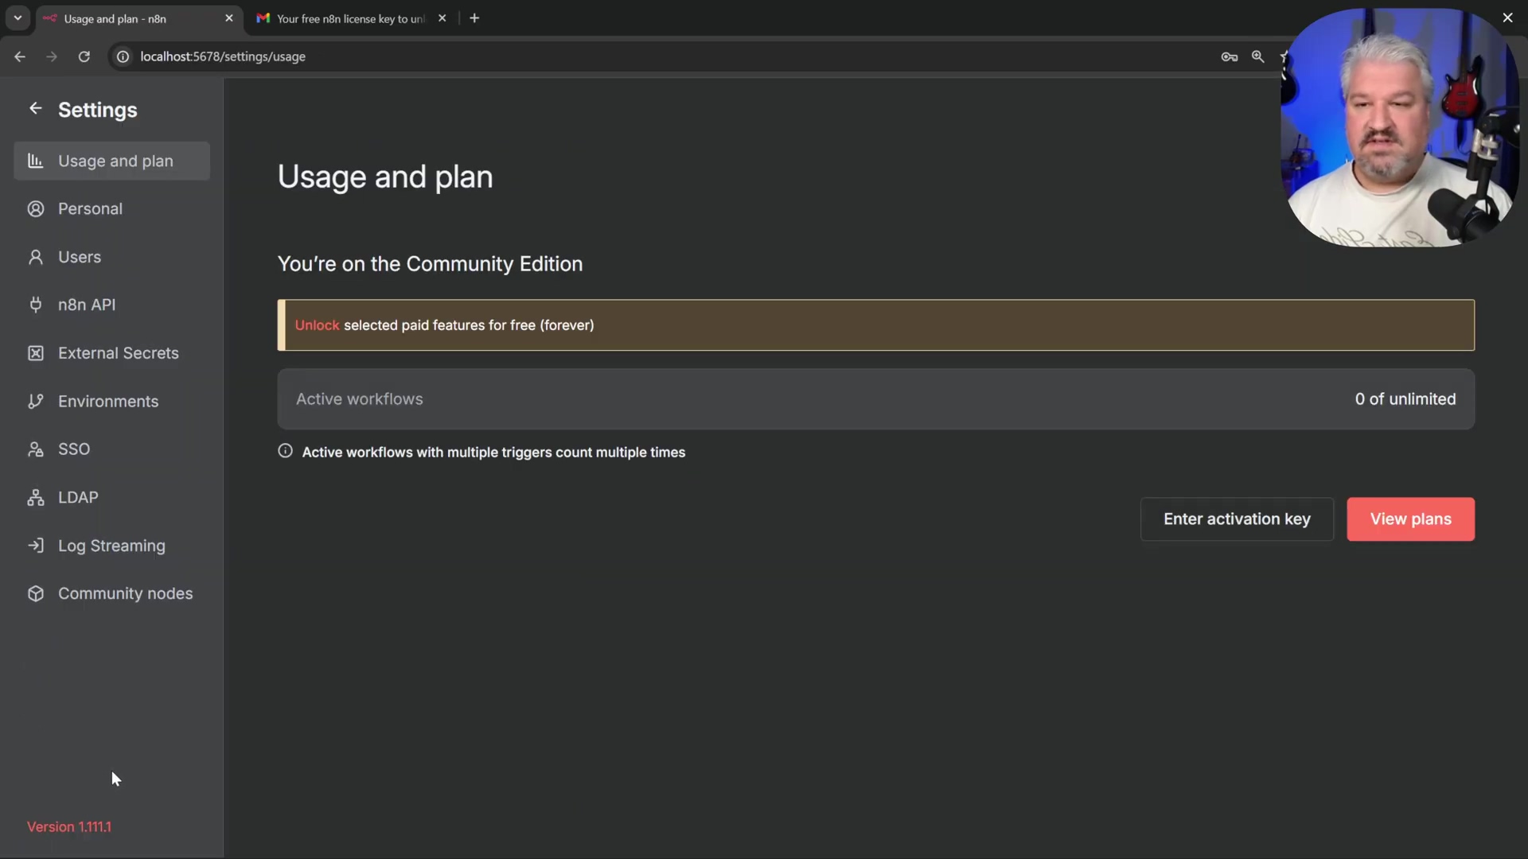1528x859 pixels.
Task: Click the Log Streaming arrow icon
Action: pos(36,546)
